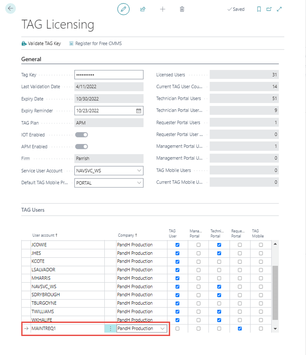Check TAG Mobile for MHARRIS
This screenshot has width=306, height=355.
[x=261, y=278]
